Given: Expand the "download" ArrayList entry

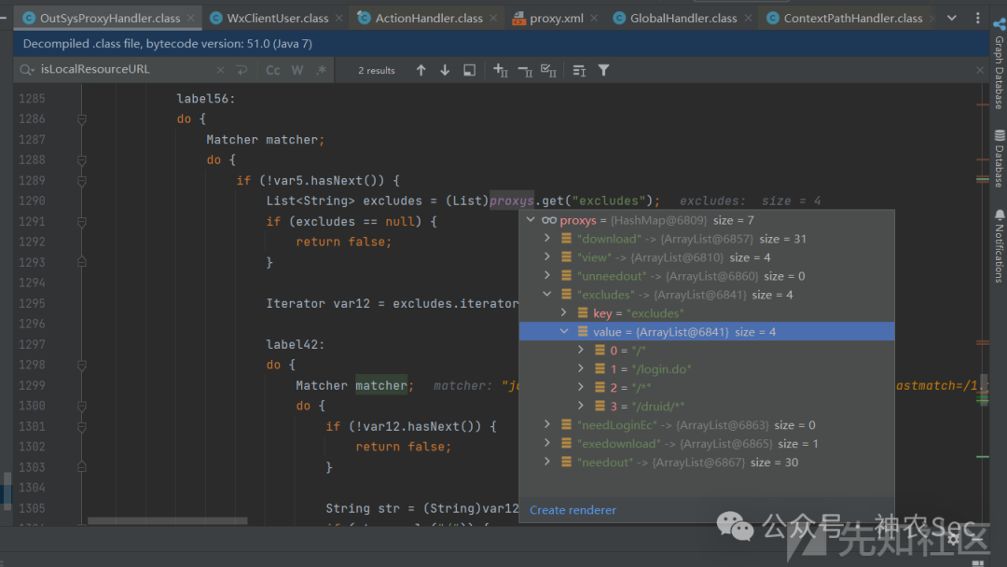Looking at the screenshot, I should tap(547, 239).
